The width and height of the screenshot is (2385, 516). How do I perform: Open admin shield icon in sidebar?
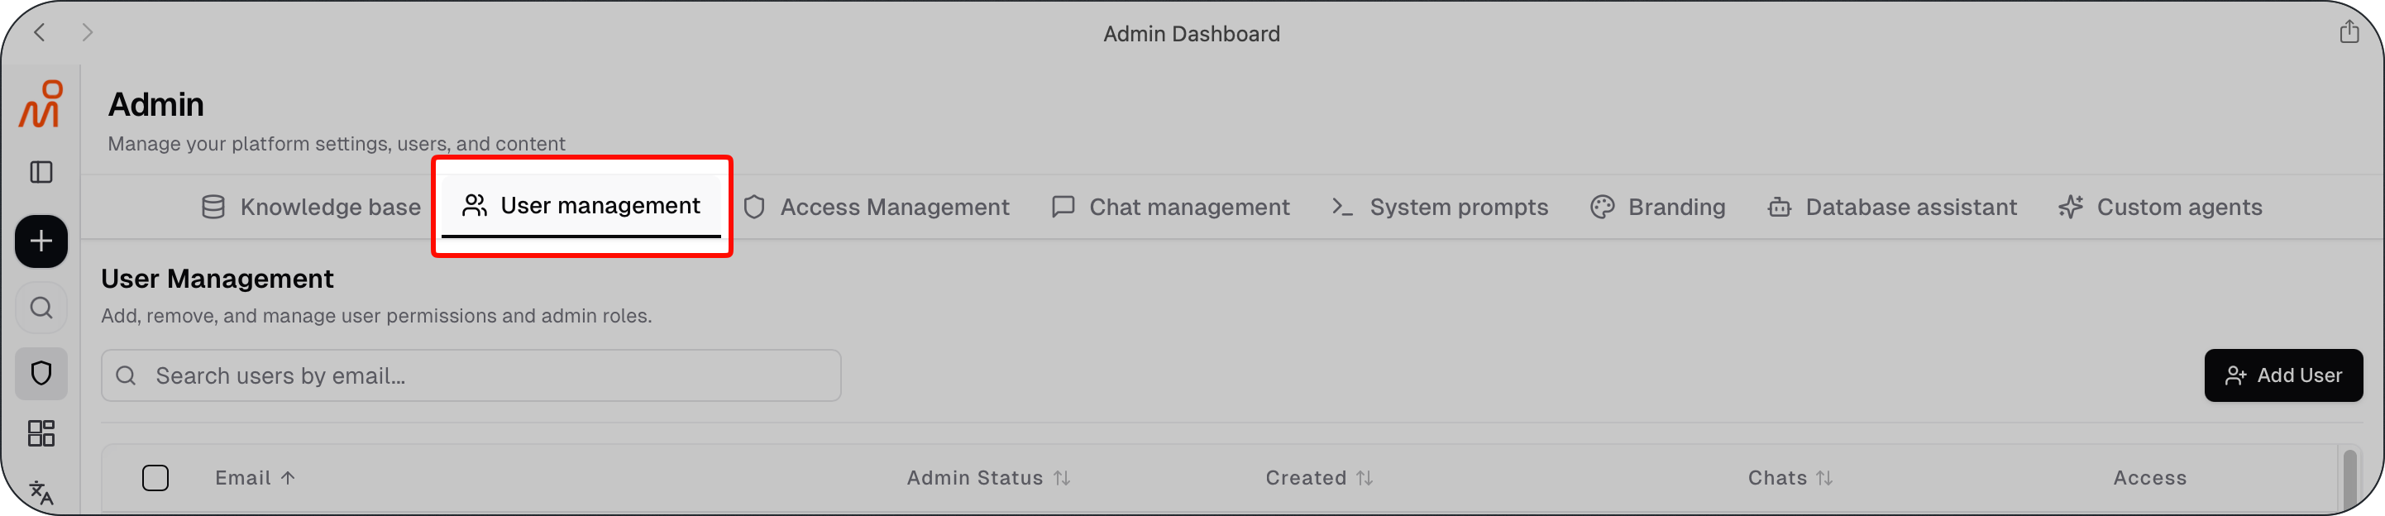[x=41, y=373]
